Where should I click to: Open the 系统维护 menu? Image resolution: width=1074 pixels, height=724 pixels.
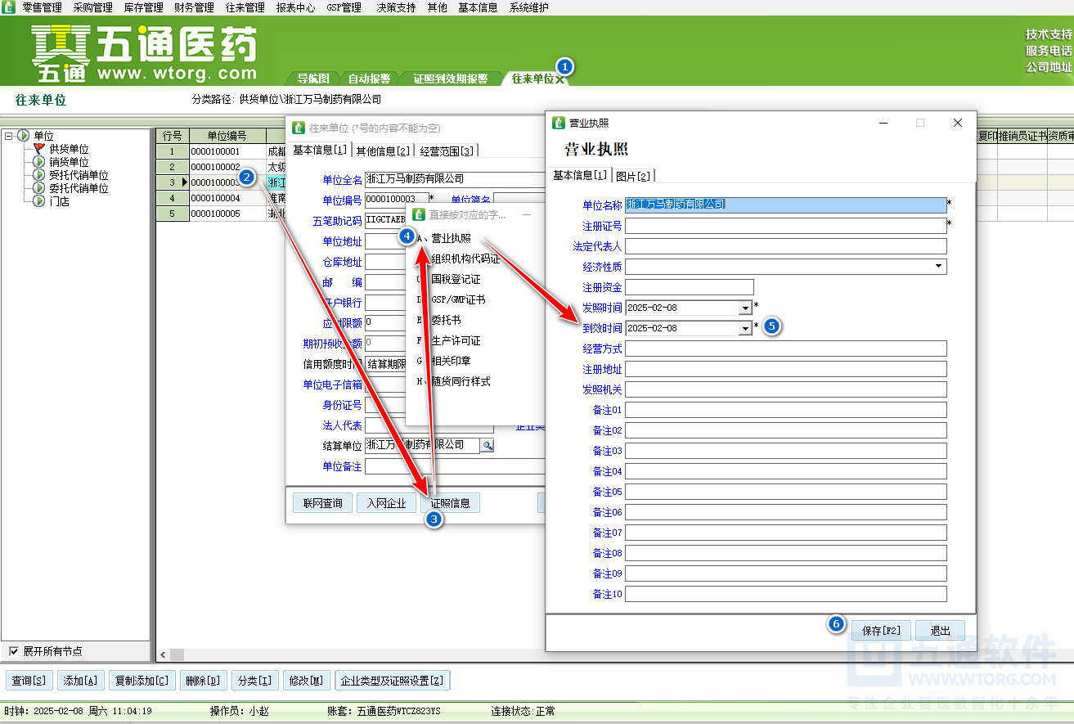[x=529, y=7]
